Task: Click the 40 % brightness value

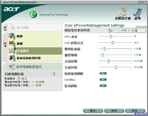Action: [x=136, y=43]
